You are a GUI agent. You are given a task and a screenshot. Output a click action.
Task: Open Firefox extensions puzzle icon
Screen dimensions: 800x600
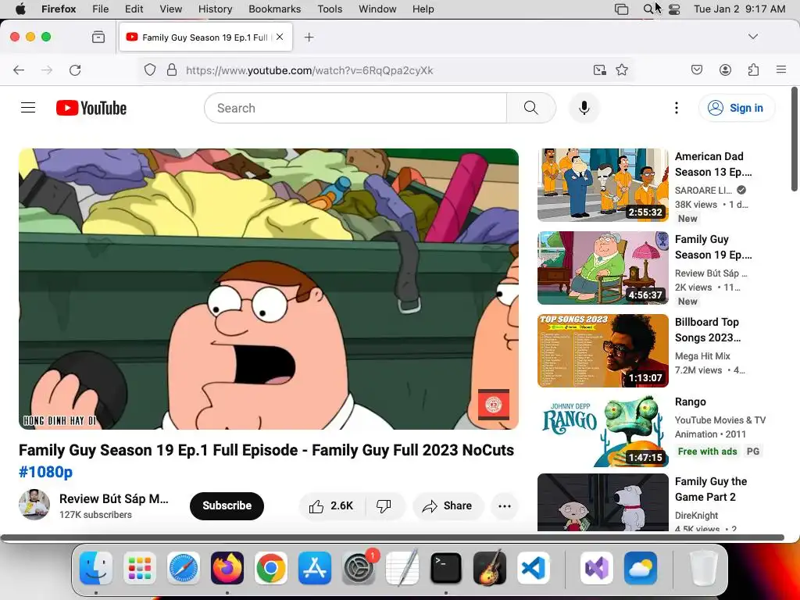pyautogui.click(x=753, y=70)
